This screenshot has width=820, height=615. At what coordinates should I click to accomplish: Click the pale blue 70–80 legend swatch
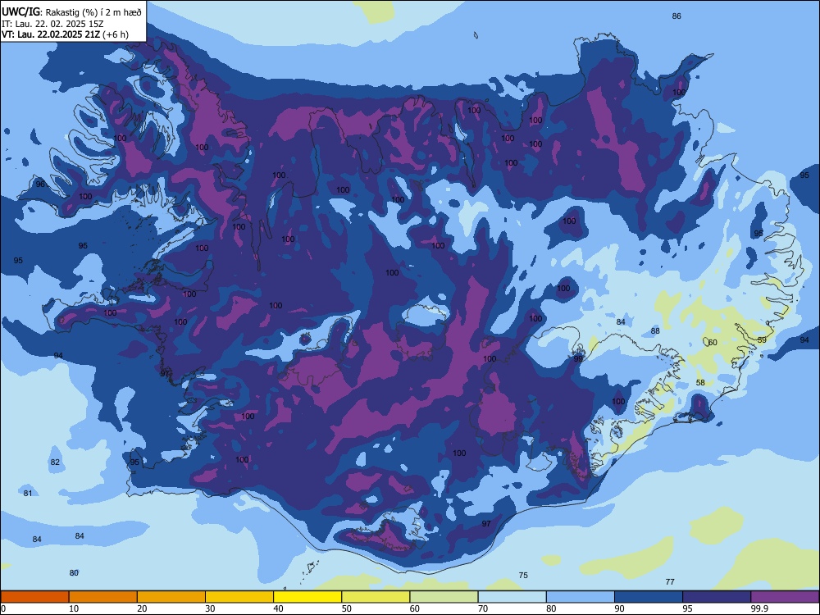tap(512, 597)
